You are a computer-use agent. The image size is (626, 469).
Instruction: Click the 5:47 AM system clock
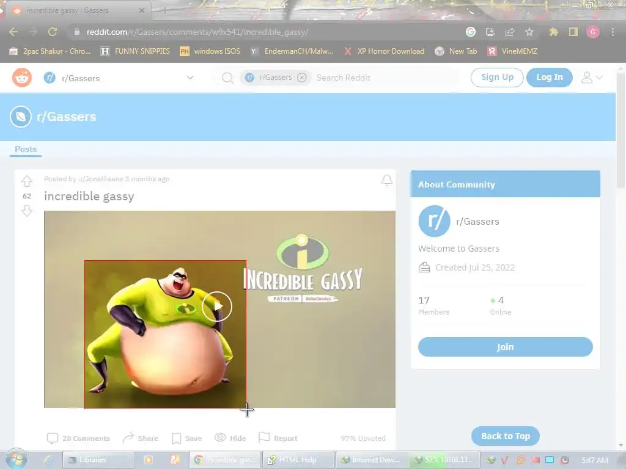[595, 460]
